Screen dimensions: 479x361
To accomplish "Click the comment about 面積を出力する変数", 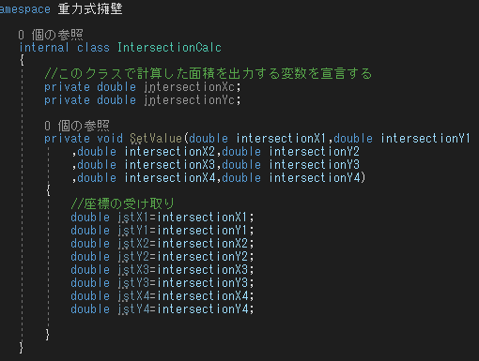I will (x=209, y=73).
